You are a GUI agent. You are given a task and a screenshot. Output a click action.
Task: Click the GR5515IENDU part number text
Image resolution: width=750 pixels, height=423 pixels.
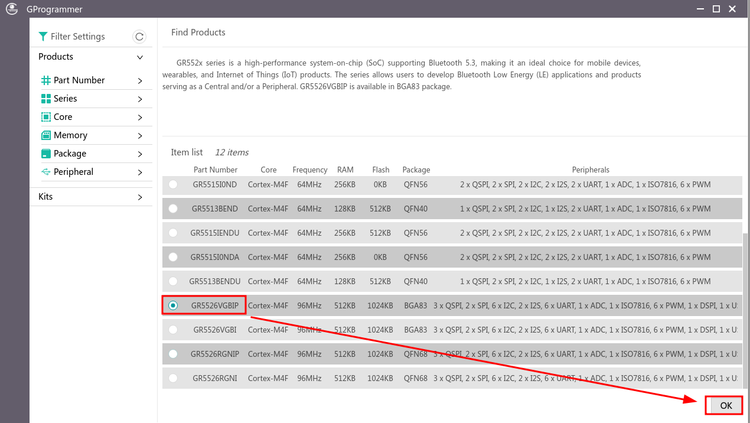pos(215,233)
